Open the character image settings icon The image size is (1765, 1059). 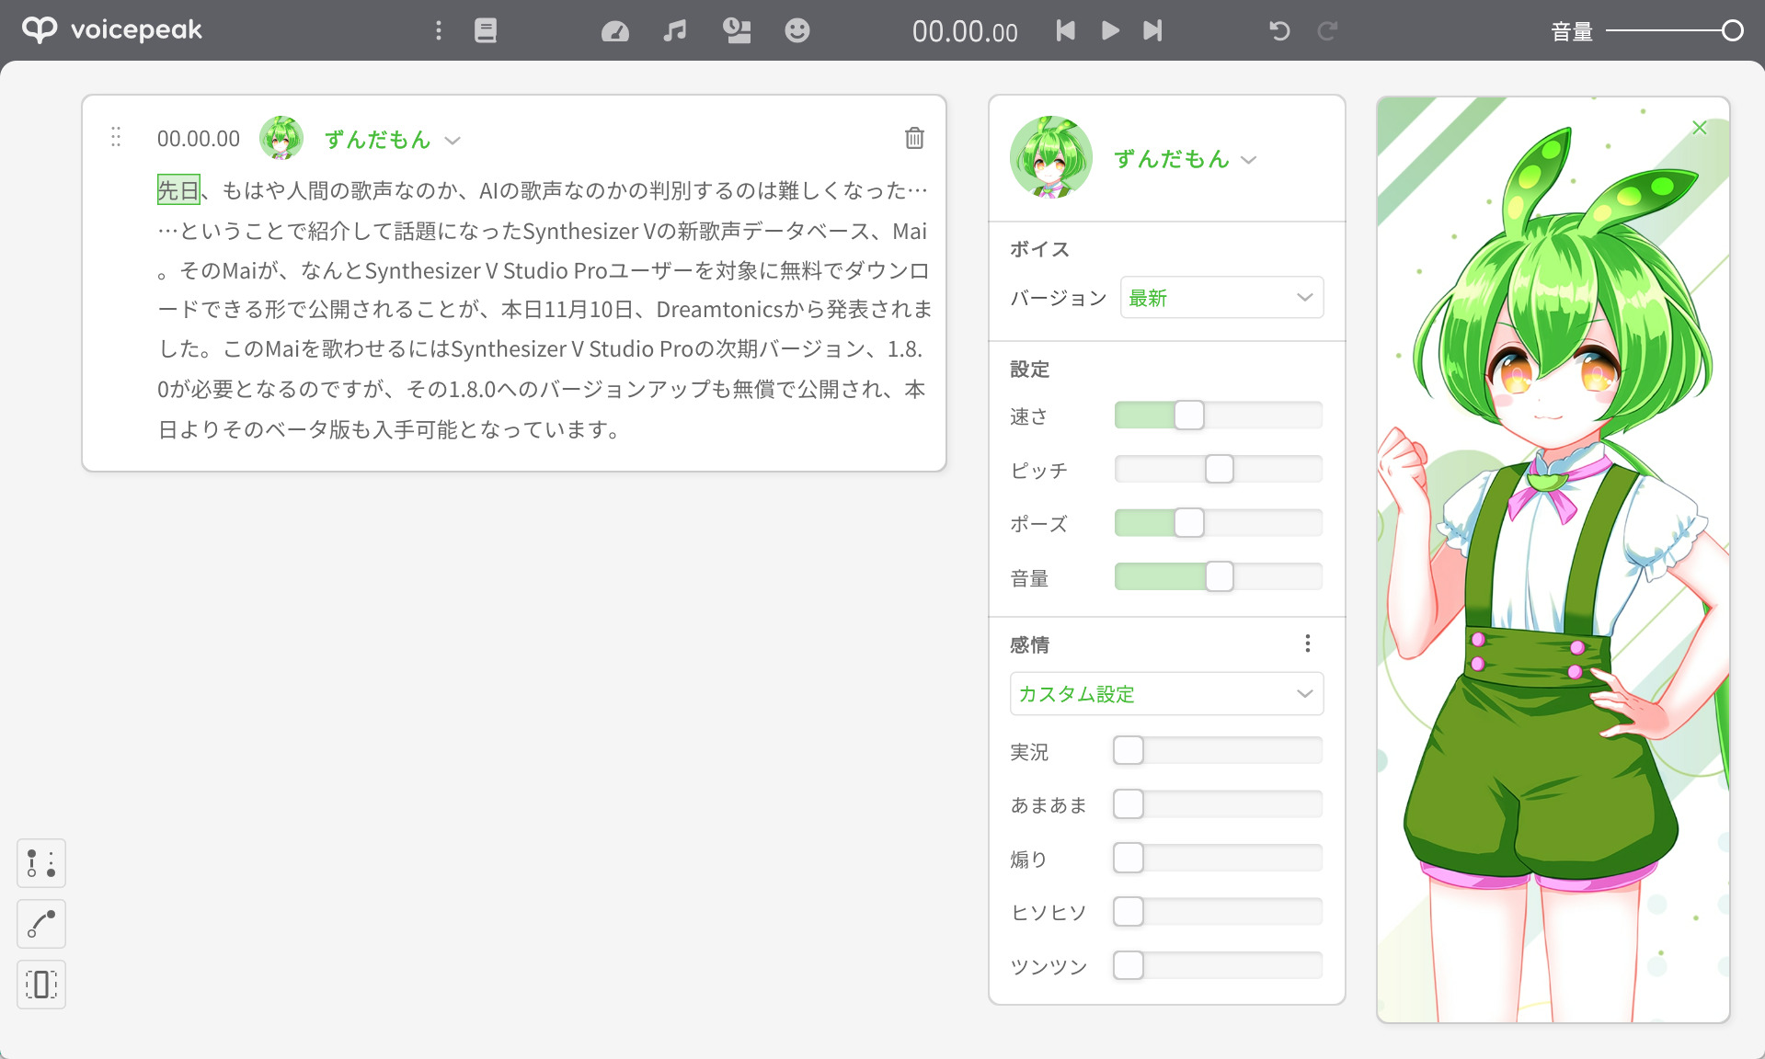[x=737, y=30]
